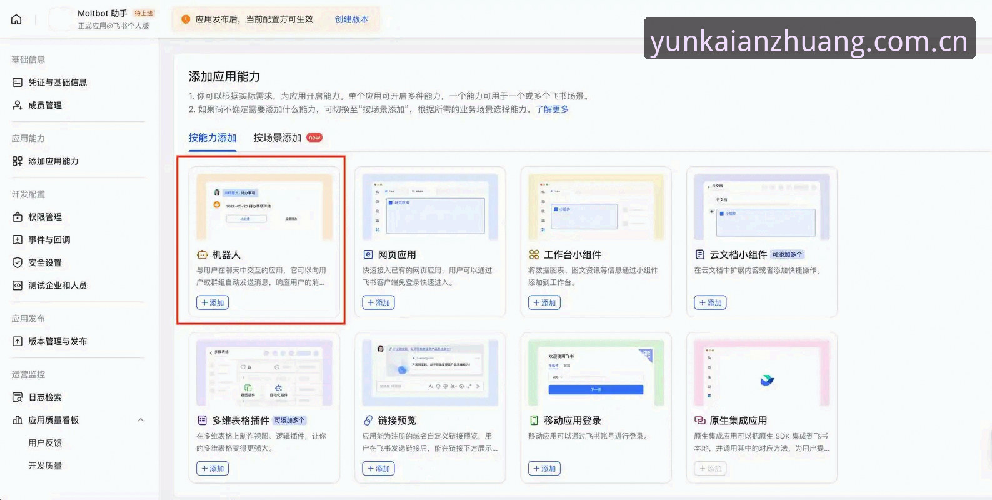The height and width of the screenshot is (500, 992).
Task: Click the 成员管理 person icon
Action: [x=18, y=105]
